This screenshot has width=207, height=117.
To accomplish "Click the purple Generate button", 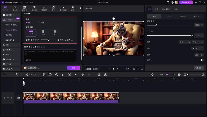I will coord(73,68).
